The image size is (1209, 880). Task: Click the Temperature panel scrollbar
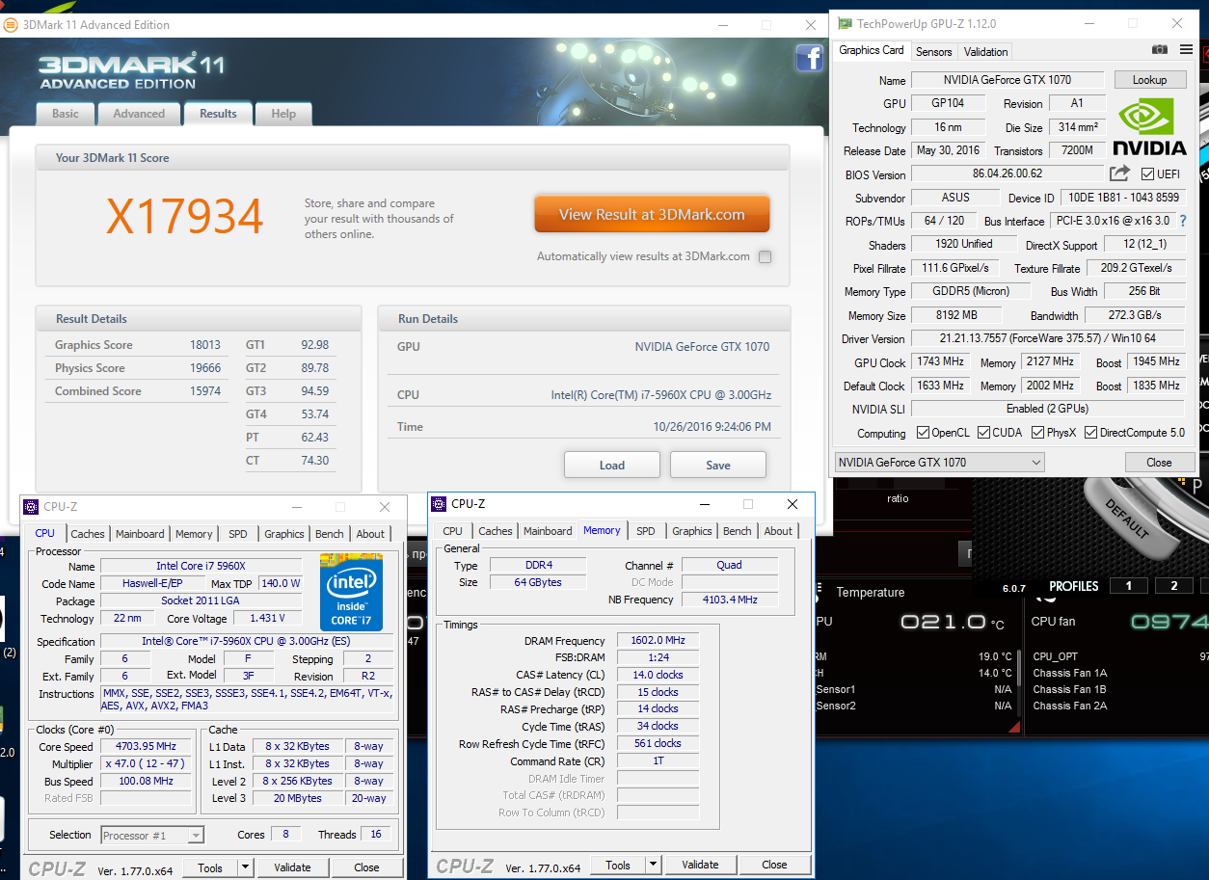[1018, 682]
